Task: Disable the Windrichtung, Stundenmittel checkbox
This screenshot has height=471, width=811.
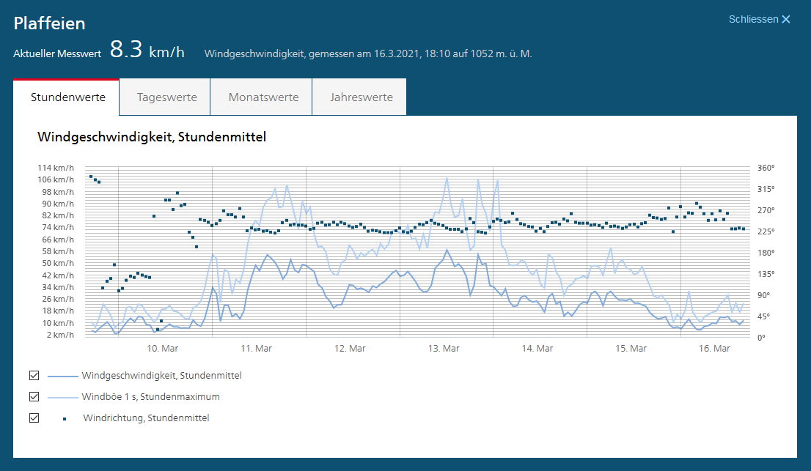Action: click(34, 418)
